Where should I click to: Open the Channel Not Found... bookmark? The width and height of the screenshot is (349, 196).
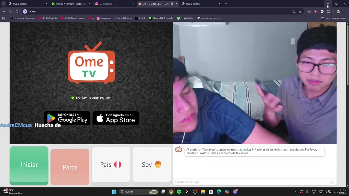point(161,18)
